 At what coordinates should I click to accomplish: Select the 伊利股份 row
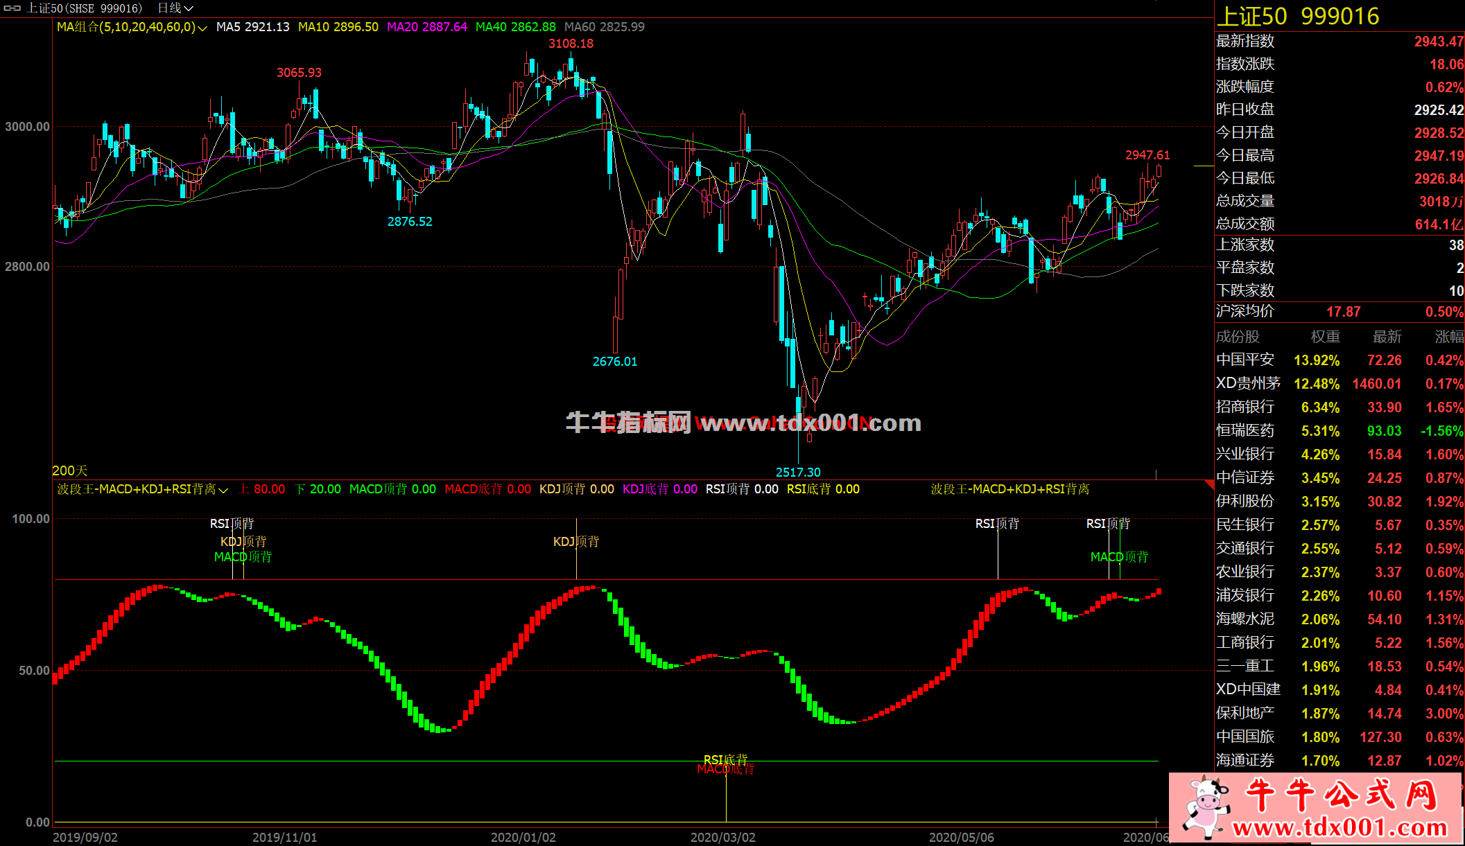(x=1340, y=502)
